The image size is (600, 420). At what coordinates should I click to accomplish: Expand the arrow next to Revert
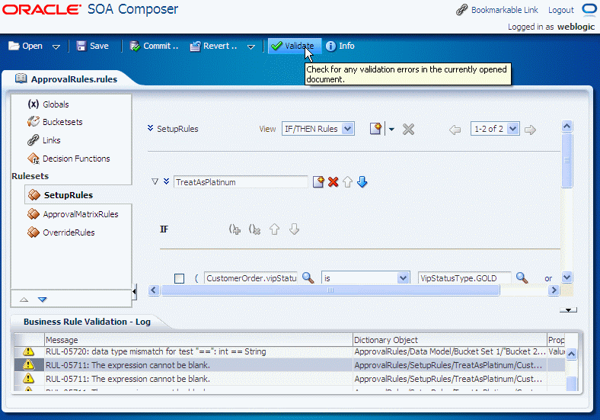click(251, 46)
